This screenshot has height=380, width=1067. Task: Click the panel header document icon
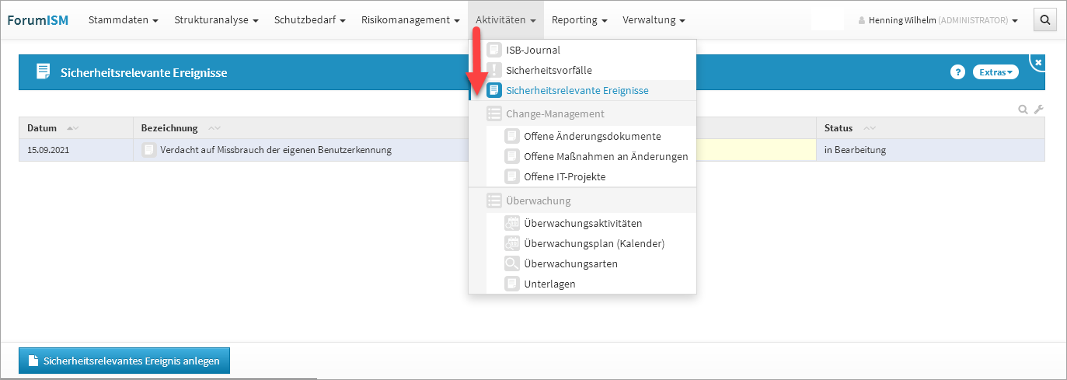coord(43,72)
